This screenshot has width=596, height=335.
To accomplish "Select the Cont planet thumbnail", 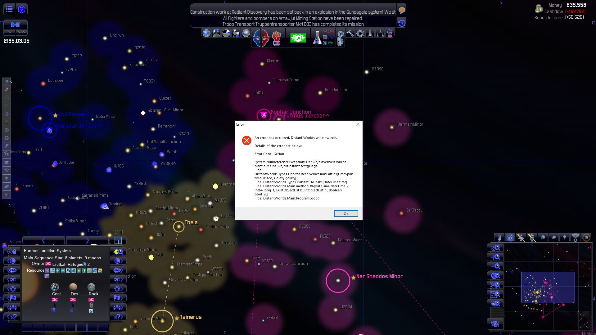I will [55, 287].
